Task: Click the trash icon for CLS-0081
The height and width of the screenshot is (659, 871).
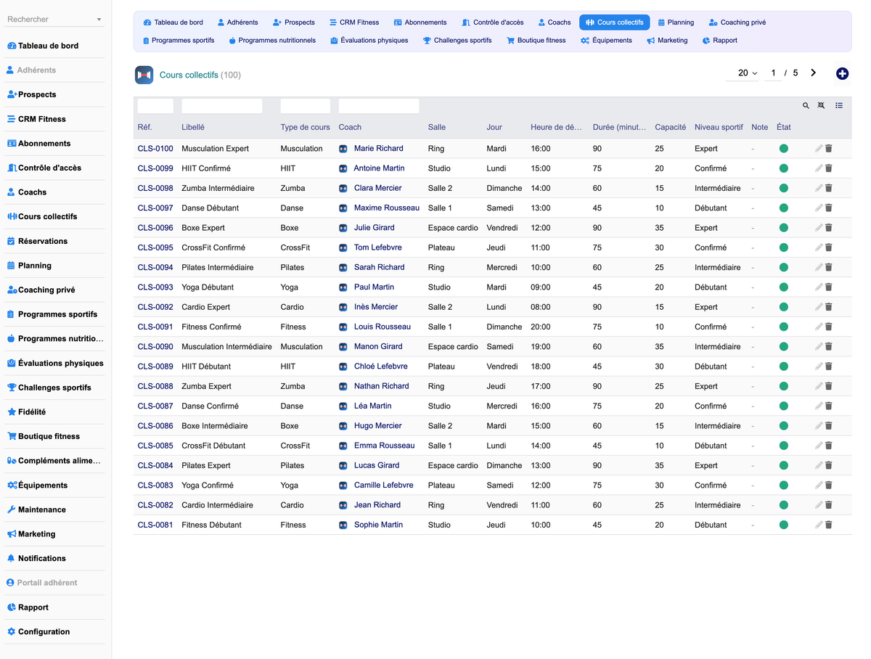Action: point(829,525)
